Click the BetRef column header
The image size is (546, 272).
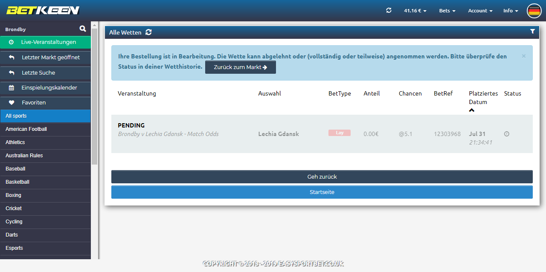tap(443, 93)
